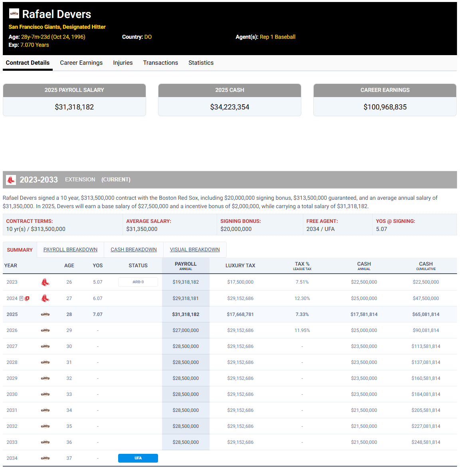The height and width of the screenshot is (467, 461).
Task: Click the 2025 PAYROLL SALARY card
Action: click(x=74, y=100)
